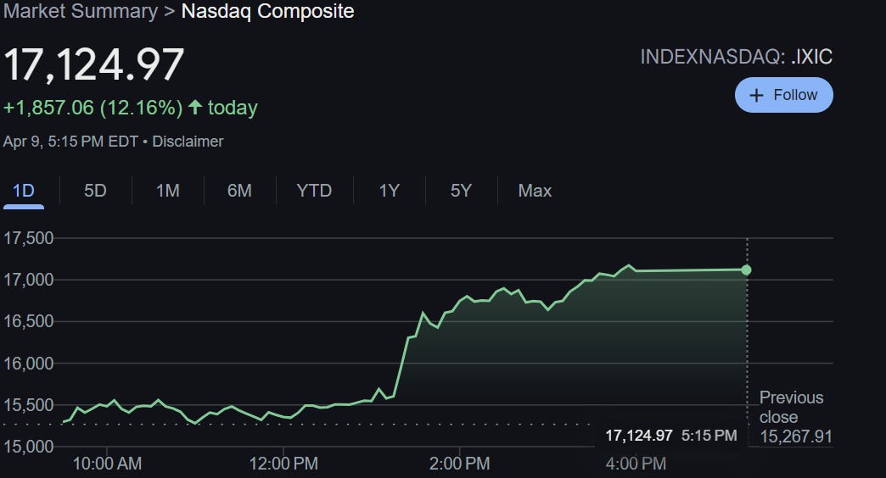Switch to the 1M time range tab
The width and height of the screenshot is (886, 478).
(x=167, y=191)
